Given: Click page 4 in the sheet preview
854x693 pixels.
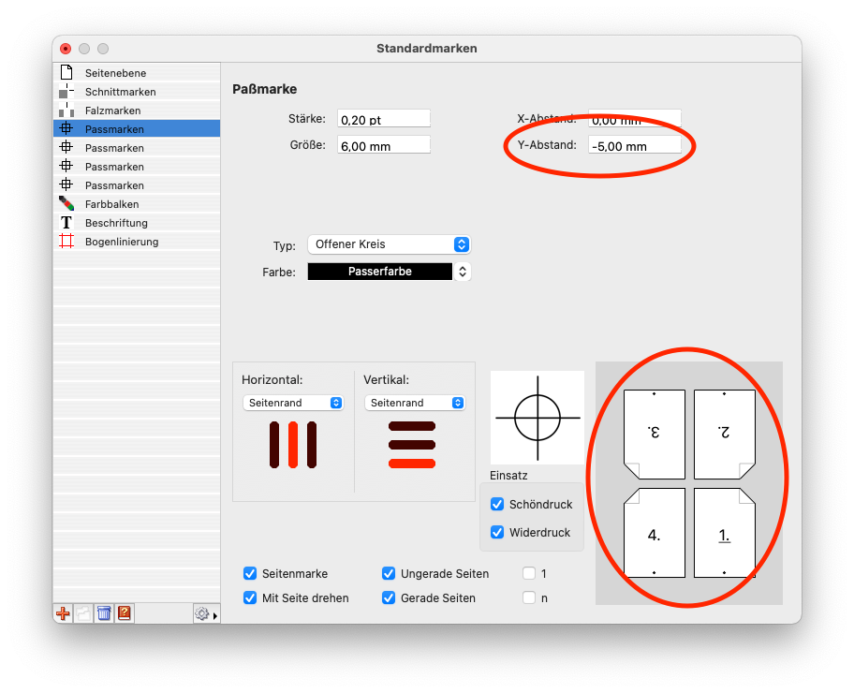Looking at the screenshot, I should pos(655,533).
